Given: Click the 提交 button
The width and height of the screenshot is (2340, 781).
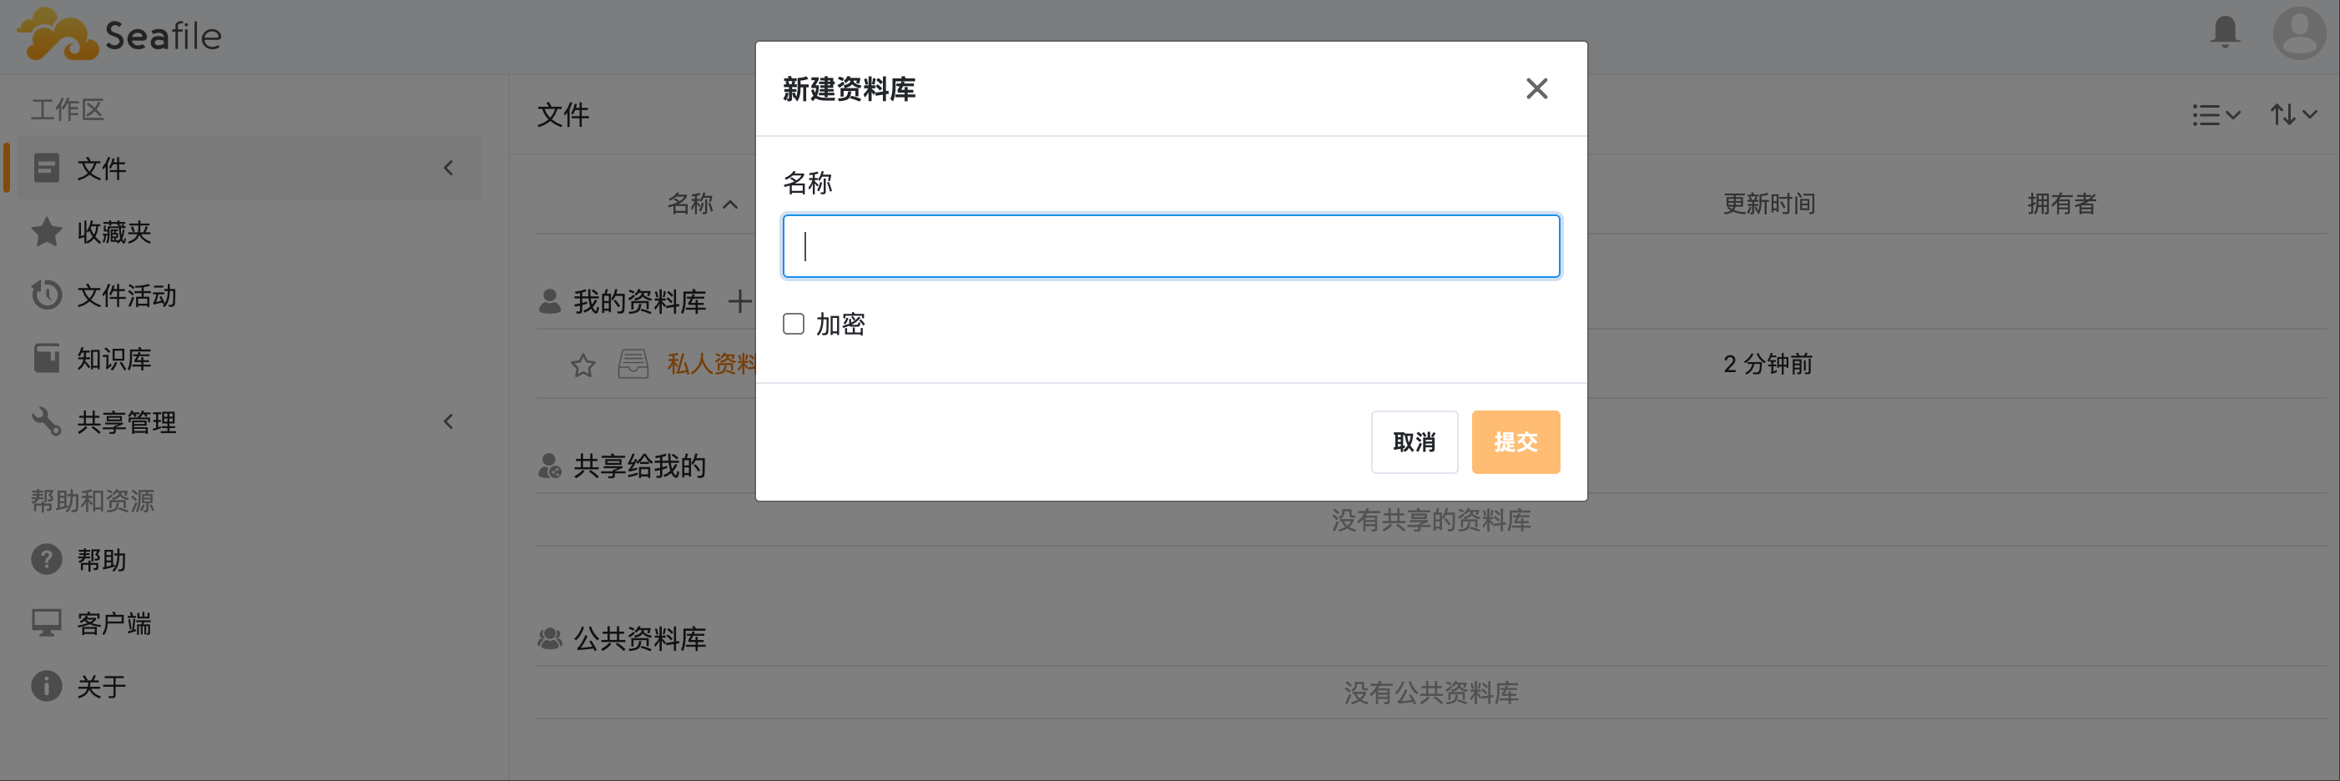Looking at the screenshot, I should pos(1515,442).
